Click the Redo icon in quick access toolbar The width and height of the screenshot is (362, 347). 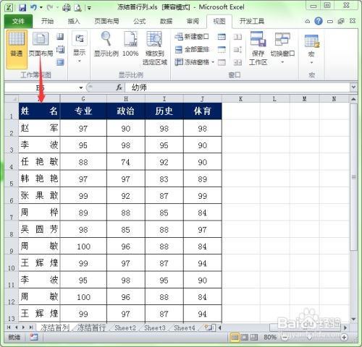click(50, 8)
